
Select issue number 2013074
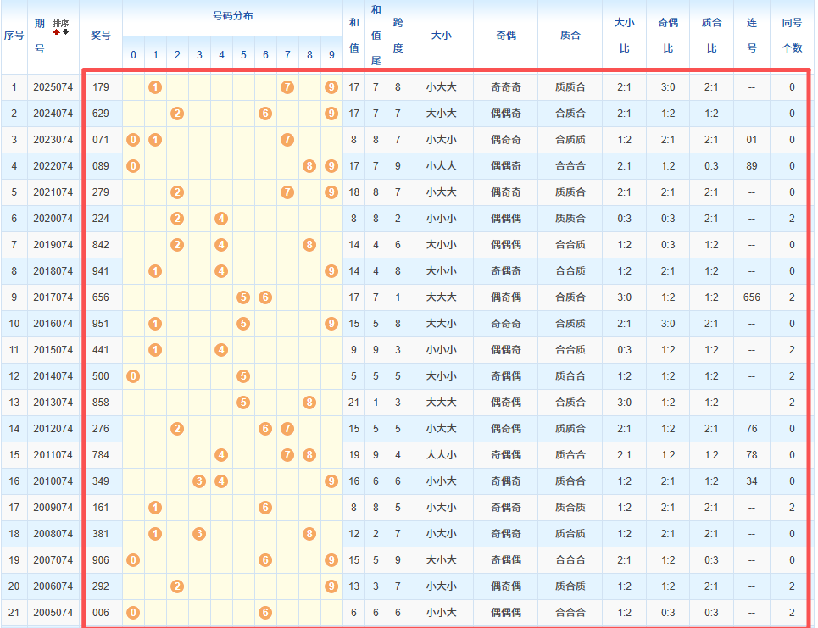53,403
